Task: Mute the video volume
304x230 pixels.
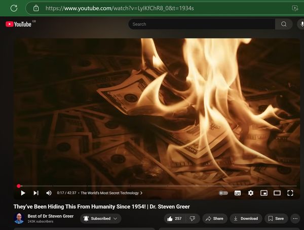Action: coord(49,193)
